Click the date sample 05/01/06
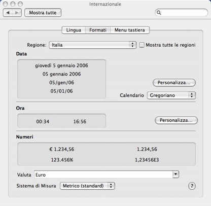The width and height of the screenshot is (211, 206). pyautogui.click(x=61, y=91)
